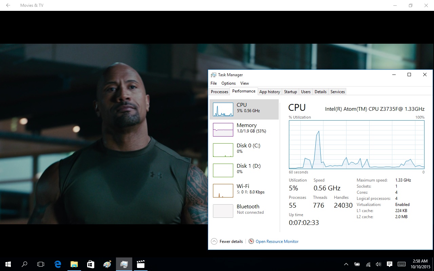Click the Resource Monitor gauge icon

pos(251,242)
